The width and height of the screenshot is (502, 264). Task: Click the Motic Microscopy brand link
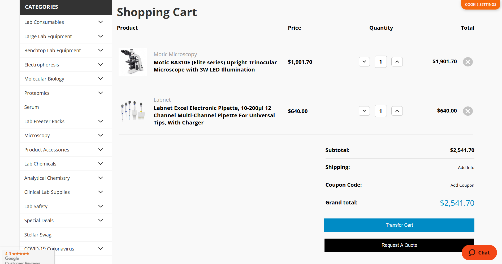pos(175,54)
